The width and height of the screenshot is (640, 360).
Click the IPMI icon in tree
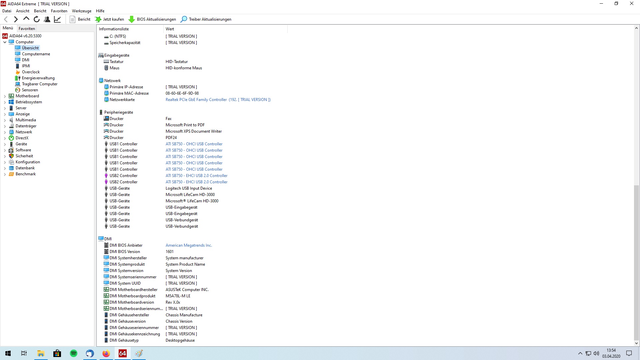click(18, 66)
